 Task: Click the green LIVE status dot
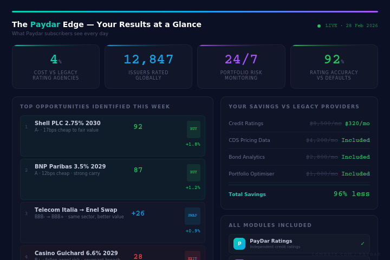pyautogui.click(x=319, y=26)
